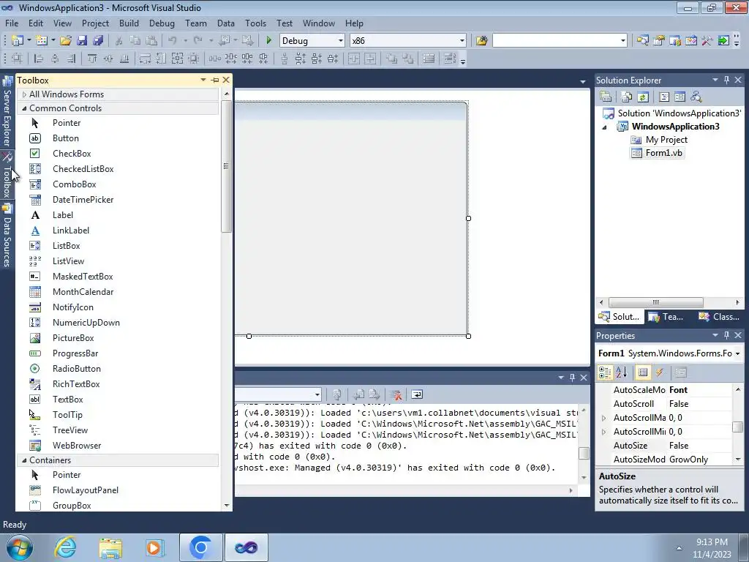Open the Build menu
This screenshot has height=562, width=749.
[129, 23]
